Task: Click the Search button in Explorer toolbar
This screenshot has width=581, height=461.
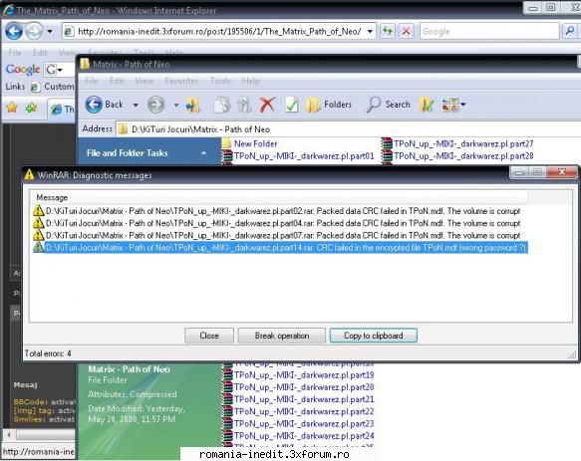Action: pyautogui.click(x=389, y=105)
